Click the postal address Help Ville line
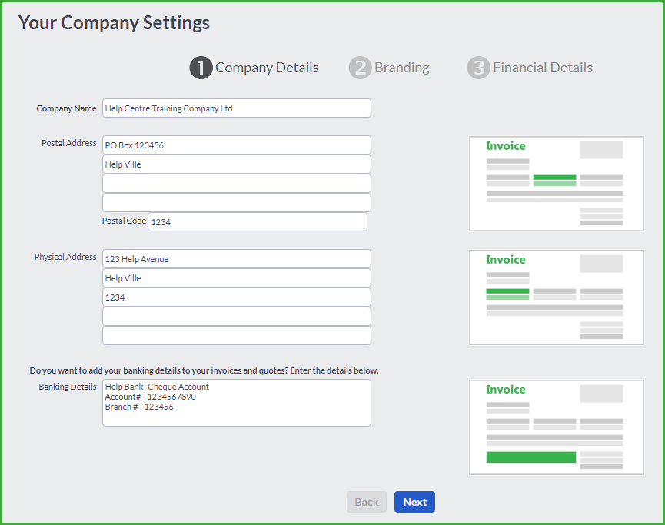Image resolution: width=665 pixels, height=525 pixels. (237, 164)
